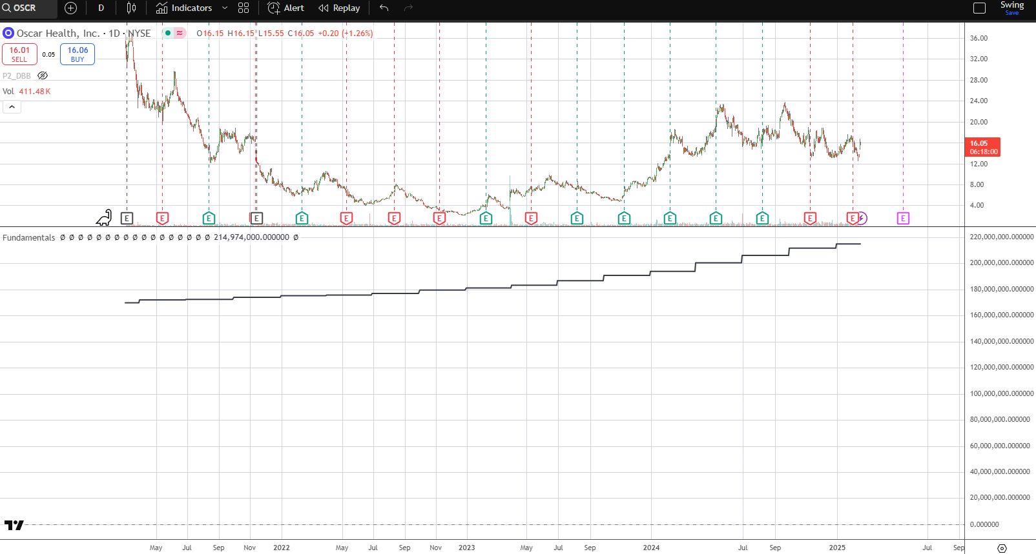Click Save under the Swing layout
Screen dimensions: 1036x554
pyautogui.click(x=1012, y=13)
